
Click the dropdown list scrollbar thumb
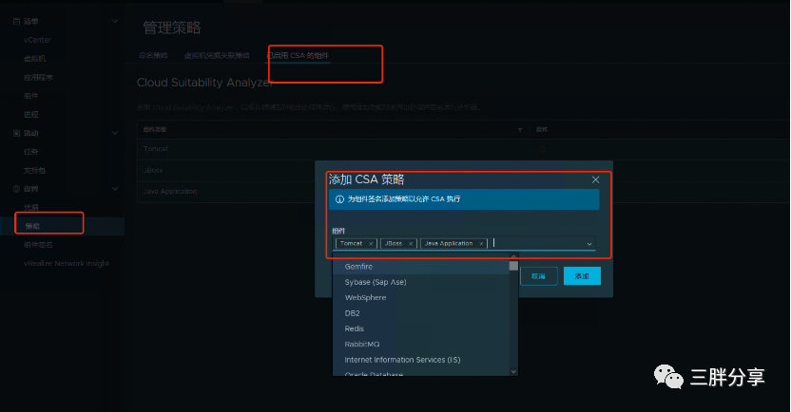(513, 266)
